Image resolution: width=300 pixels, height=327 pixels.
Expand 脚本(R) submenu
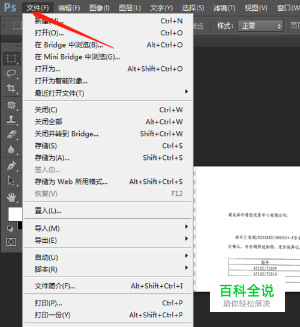[108, 269]
